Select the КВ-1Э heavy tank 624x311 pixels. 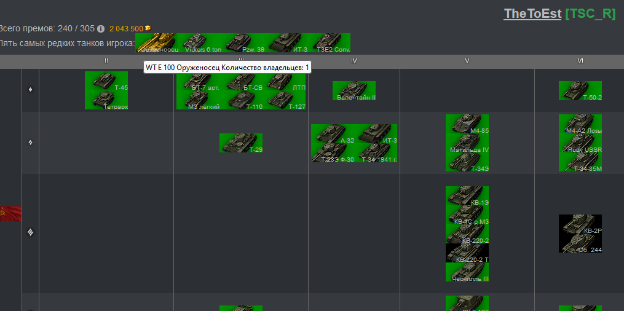[467, 195]
